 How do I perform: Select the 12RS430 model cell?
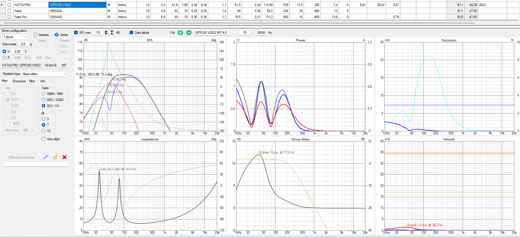pos(77,17)
